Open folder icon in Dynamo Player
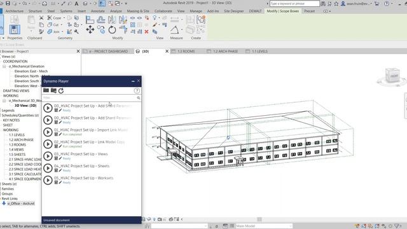Image resolution: width=407 pixels, height=229 pixels. point(46,90)
